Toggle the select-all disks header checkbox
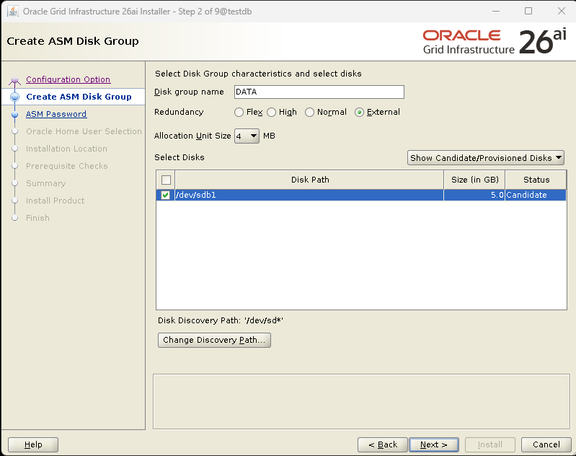 [166, 180]
